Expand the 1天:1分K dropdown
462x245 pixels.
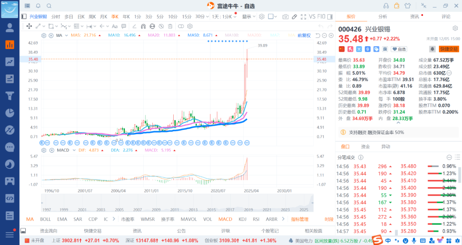[224, 17]
